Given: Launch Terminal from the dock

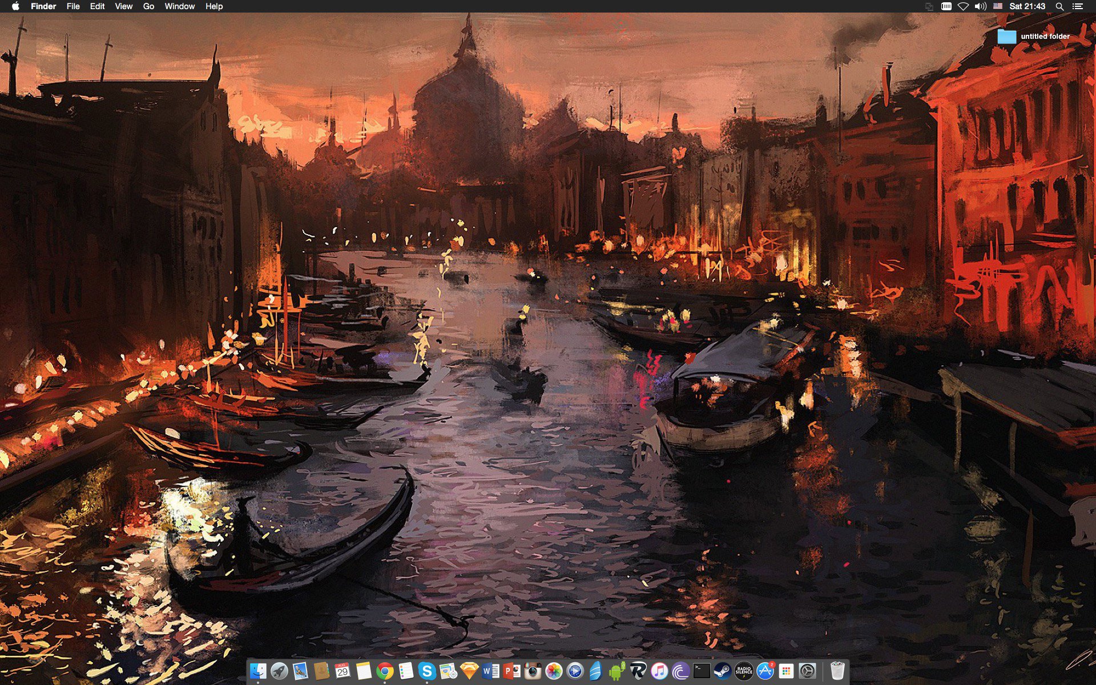Looking at the screenshot, I should pos(702,671).
